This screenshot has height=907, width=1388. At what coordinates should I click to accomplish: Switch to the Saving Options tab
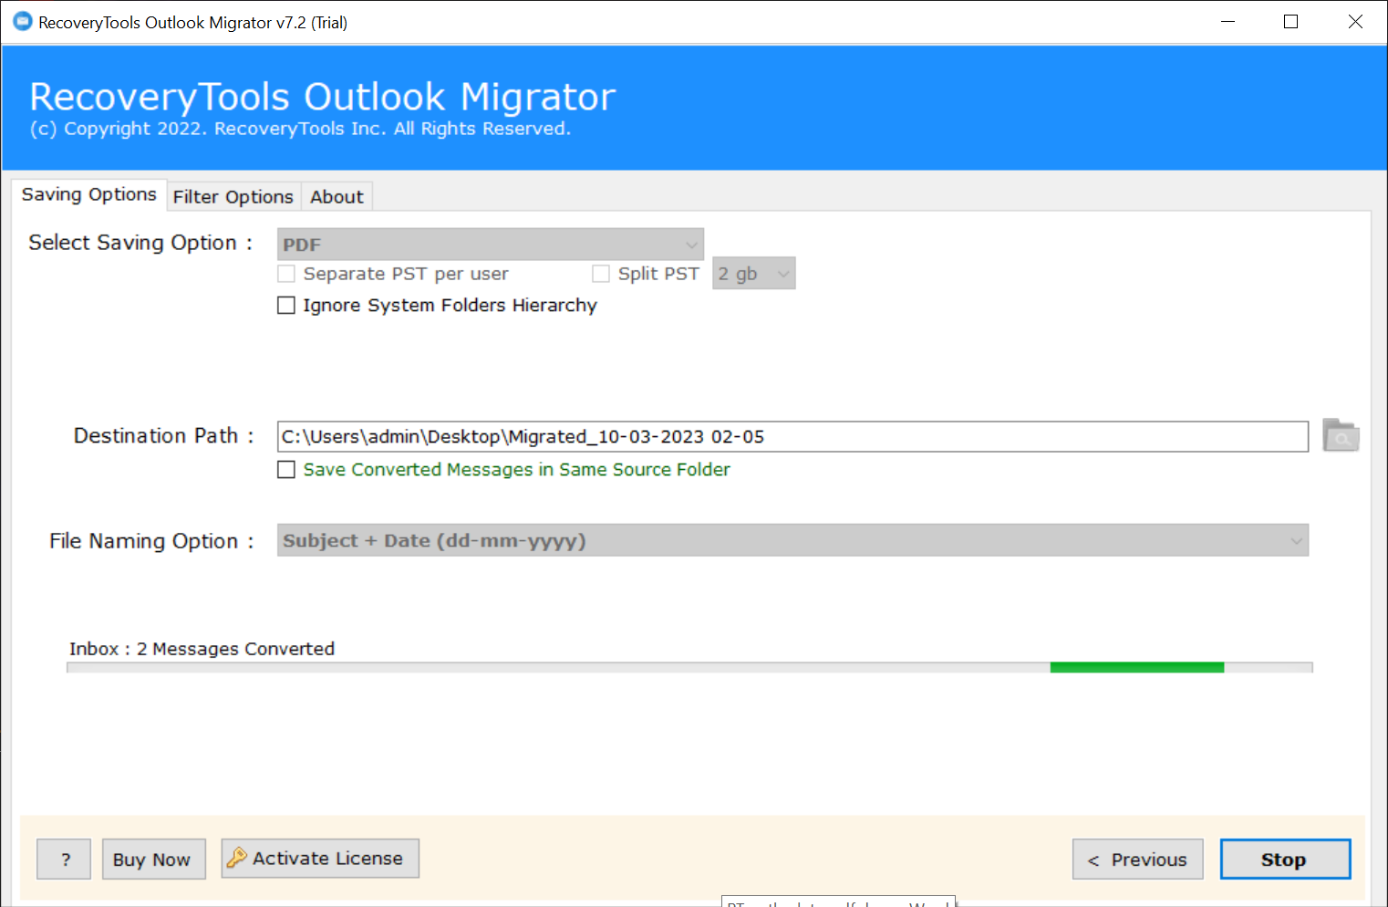pyautogui.click(x=89, y=194)
